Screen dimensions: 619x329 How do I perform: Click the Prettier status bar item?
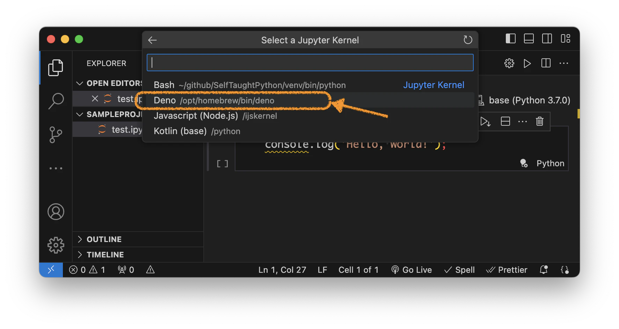click(507, 270)
